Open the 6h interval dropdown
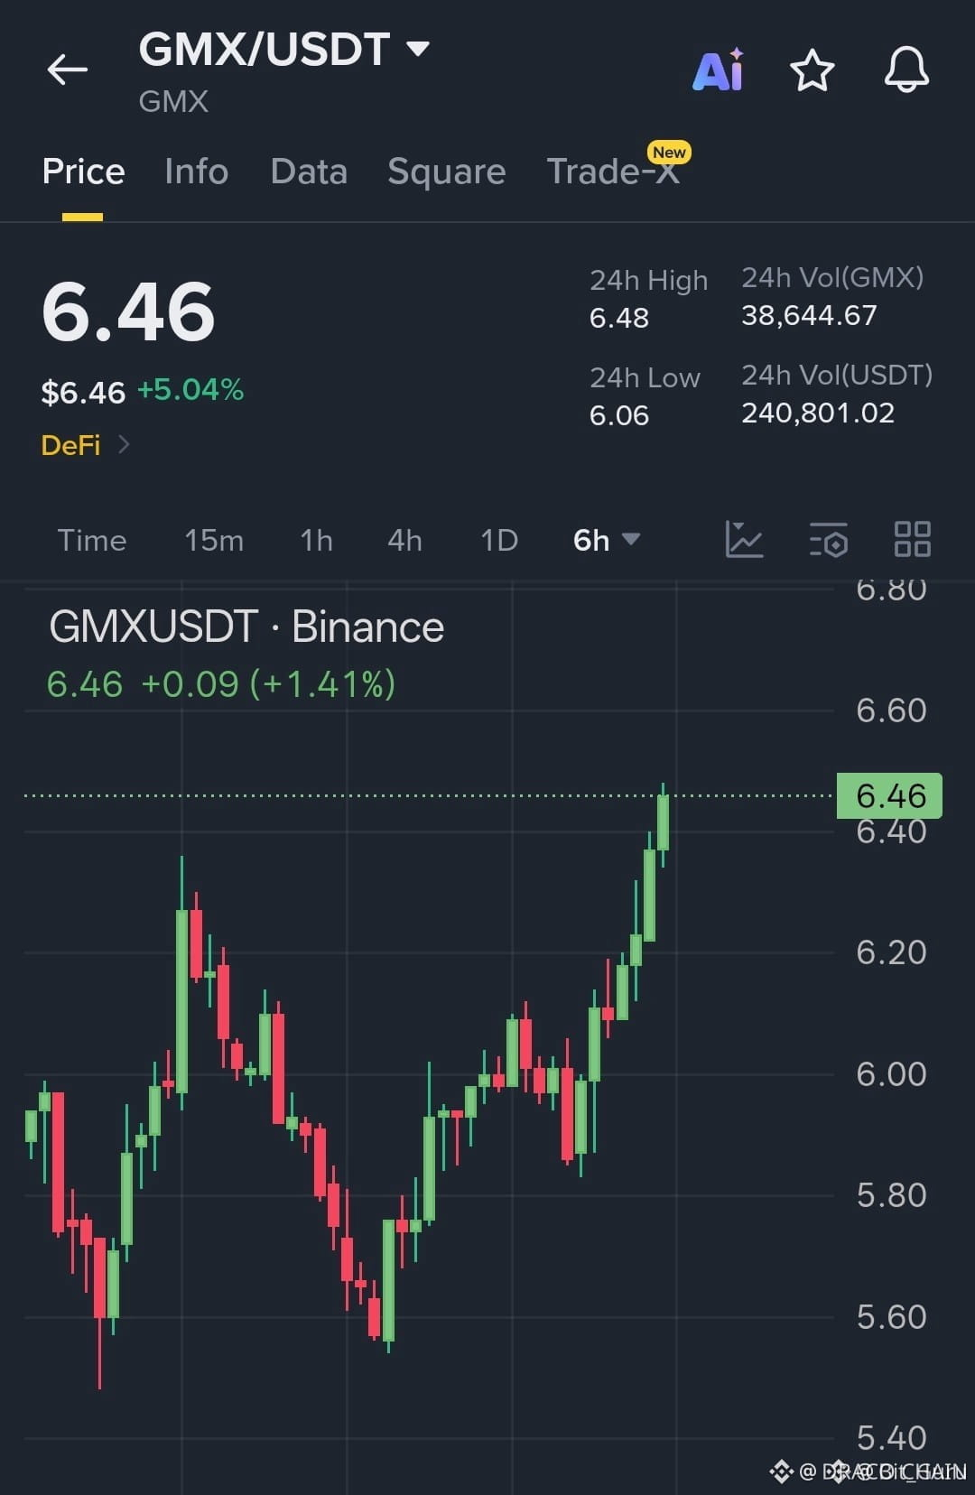 coord(607,540)
